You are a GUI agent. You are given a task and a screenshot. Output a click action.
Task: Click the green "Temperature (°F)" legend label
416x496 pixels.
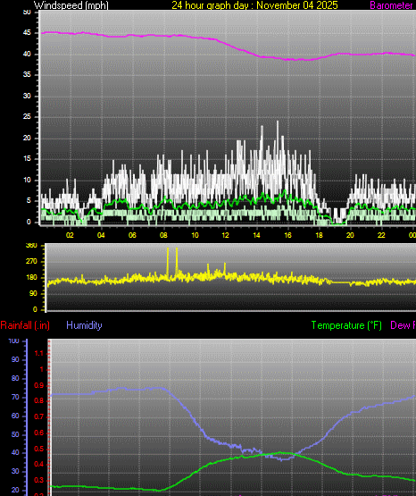(x=346, y=325)
